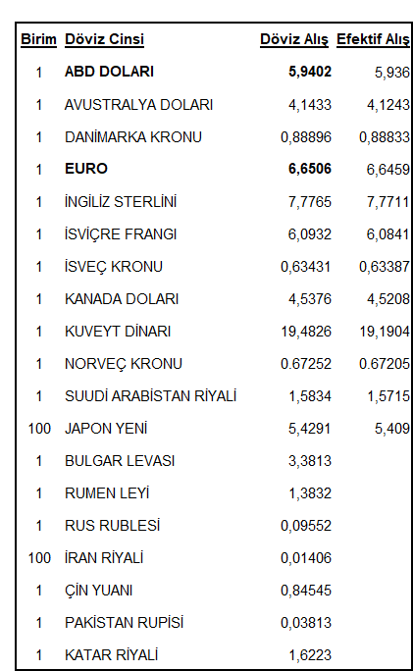Select the EURO currency name

pyautogui.click(x=86, y=169)
